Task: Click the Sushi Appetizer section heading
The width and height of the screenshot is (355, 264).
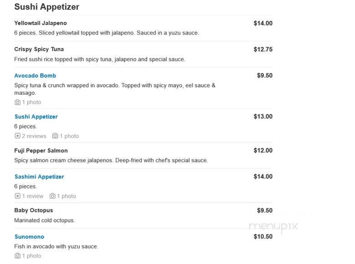Action: coord(46,7)
